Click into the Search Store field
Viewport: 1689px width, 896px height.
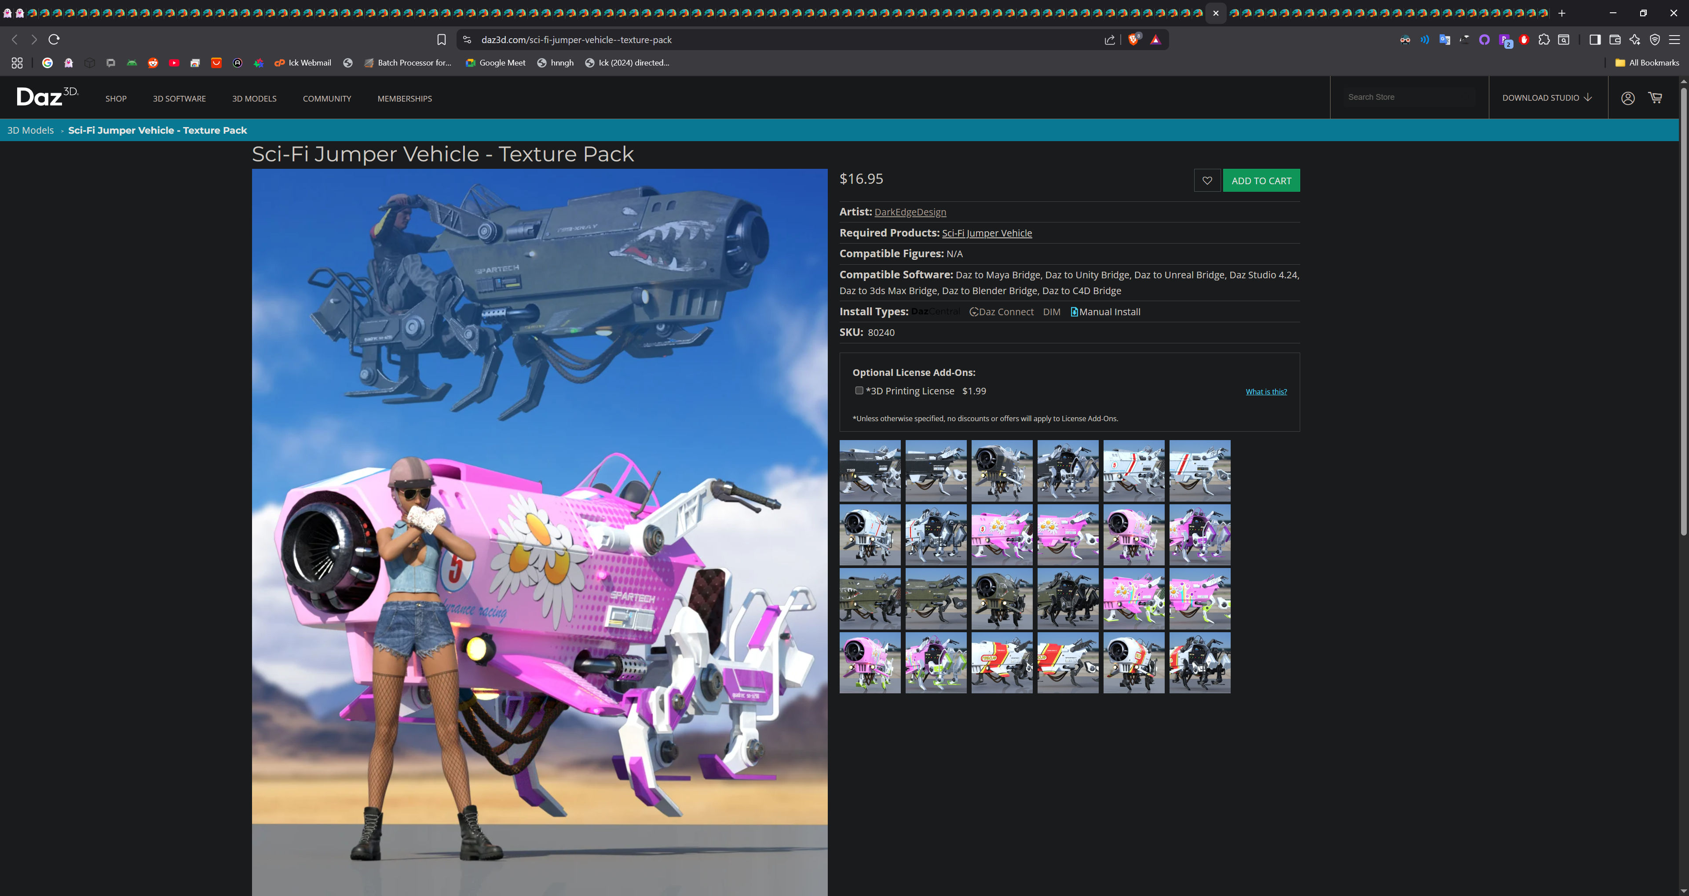tap(1410, 97)
